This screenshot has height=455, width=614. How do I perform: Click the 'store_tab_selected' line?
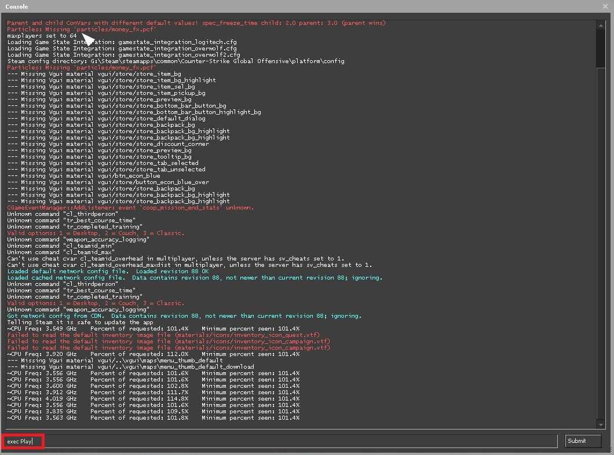pos(103,163)
